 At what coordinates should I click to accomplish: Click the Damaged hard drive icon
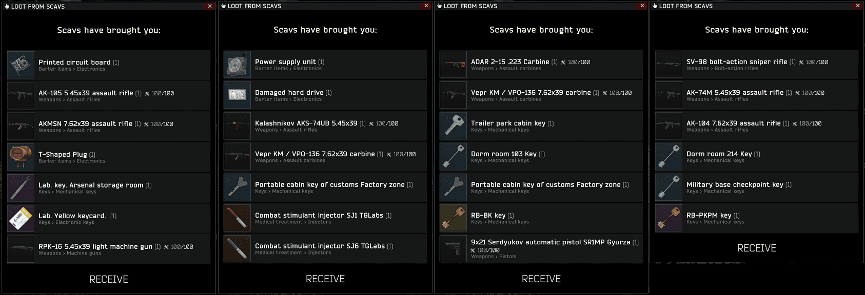237,95
